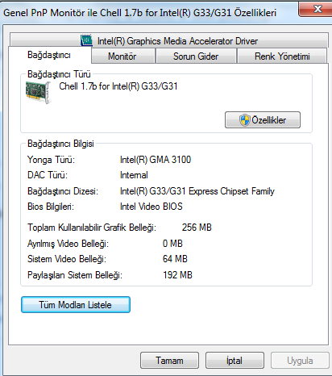This screenshot has height=376, width=332.
Task: Click the Intel Video BIOS value
Action: [x=151, y=207]
